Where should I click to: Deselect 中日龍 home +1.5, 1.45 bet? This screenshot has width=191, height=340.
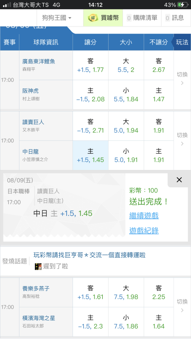coord(91,155)
